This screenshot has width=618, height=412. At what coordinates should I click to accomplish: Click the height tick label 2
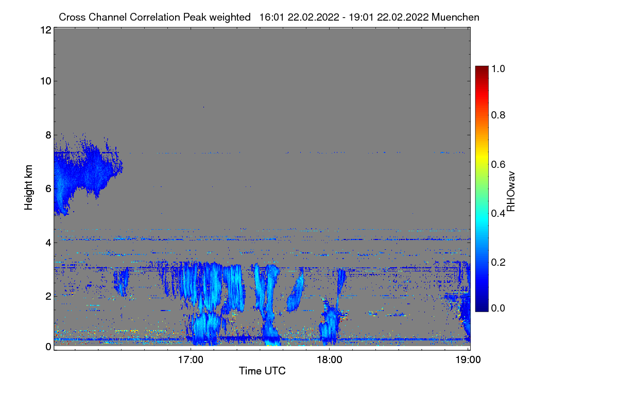click(x=47, y=296)
